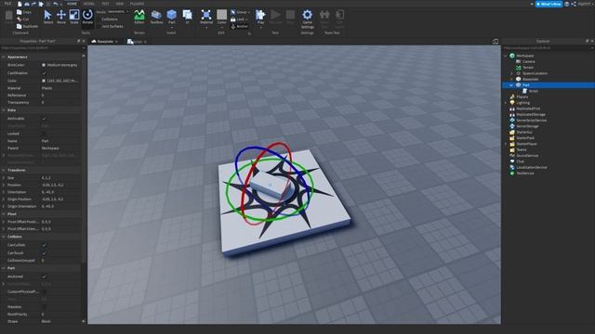Toggle the Locked checkbox
The height and width of the screenshot is (334, 595).
point(44,134)
